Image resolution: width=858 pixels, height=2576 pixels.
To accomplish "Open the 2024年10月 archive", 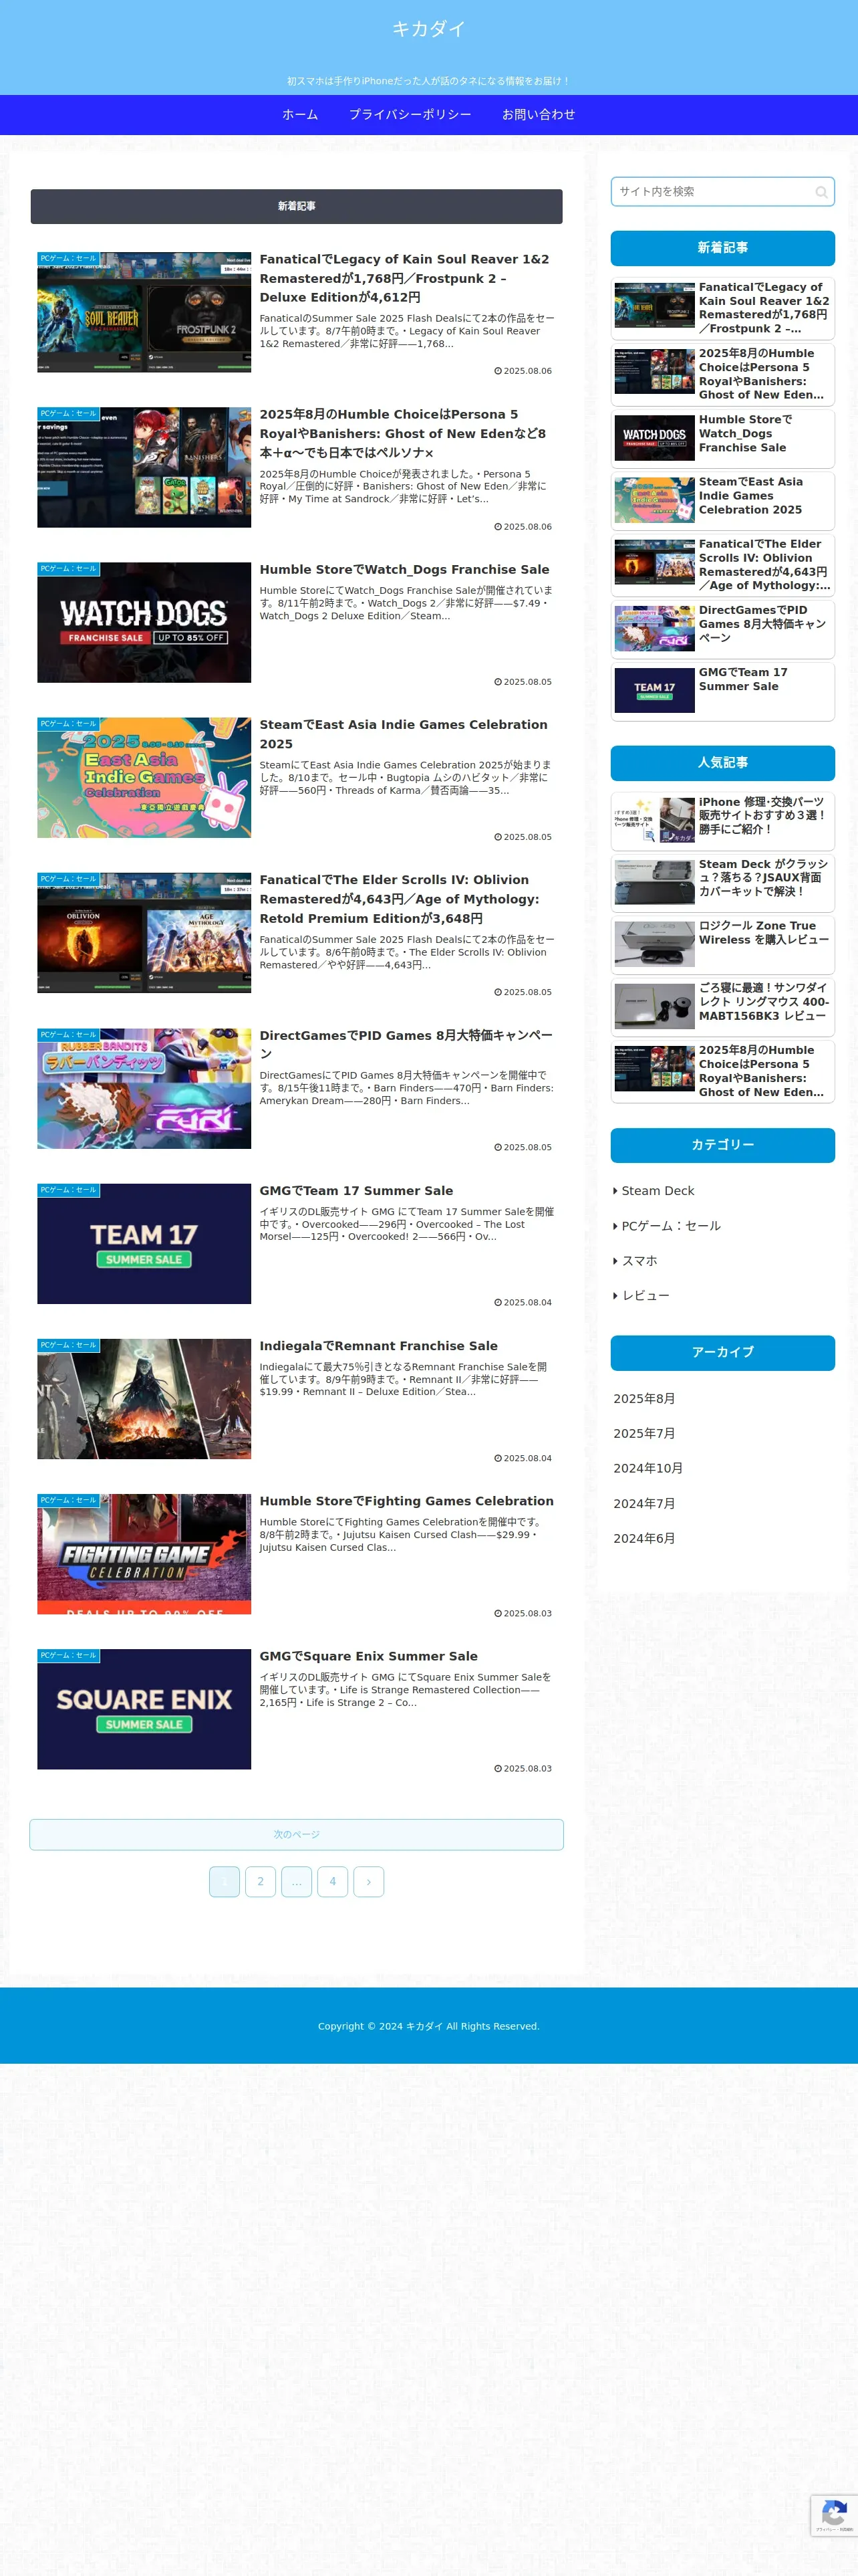I will coord(648,1468).
